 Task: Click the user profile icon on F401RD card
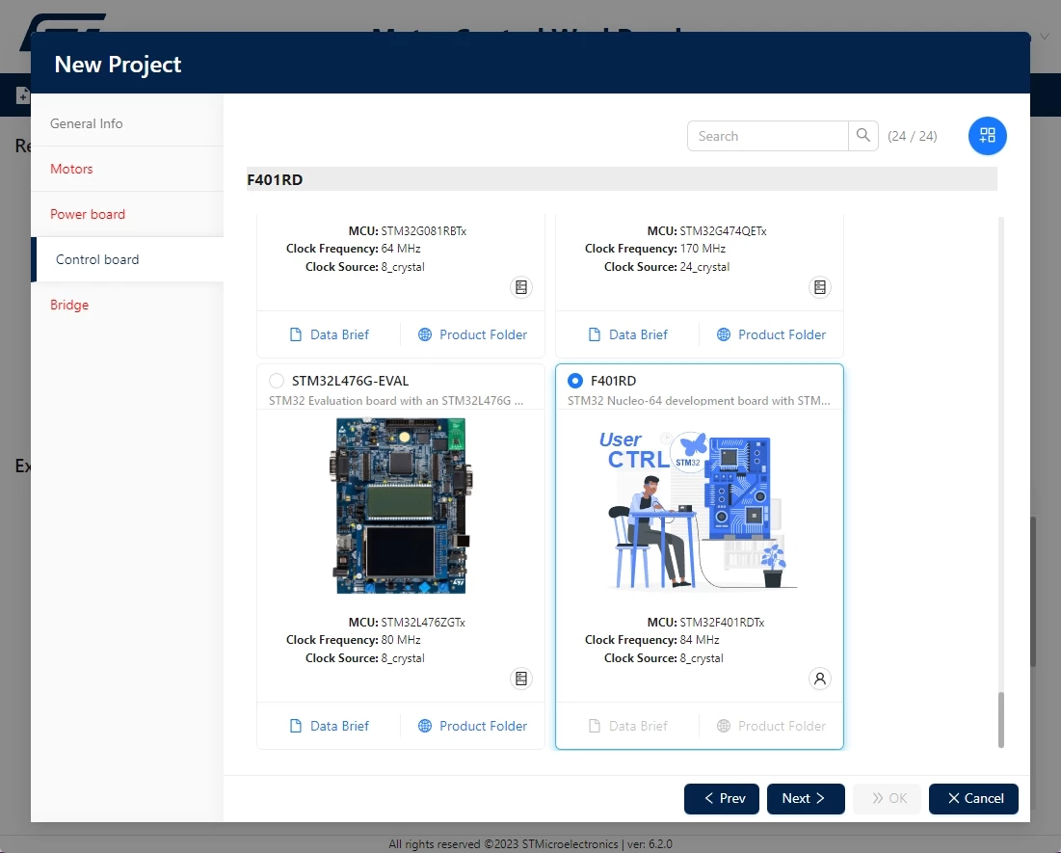tap(819, 679)
